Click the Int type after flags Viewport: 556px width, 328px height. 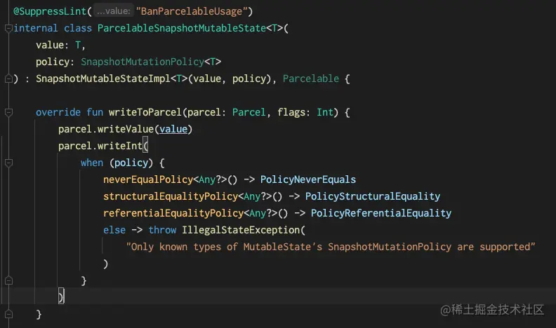[x=325, y=113]
